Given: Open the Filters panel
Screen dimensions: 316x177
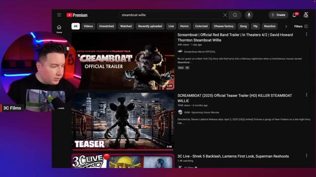Looking at the screenshot, I should coord(301,26).
